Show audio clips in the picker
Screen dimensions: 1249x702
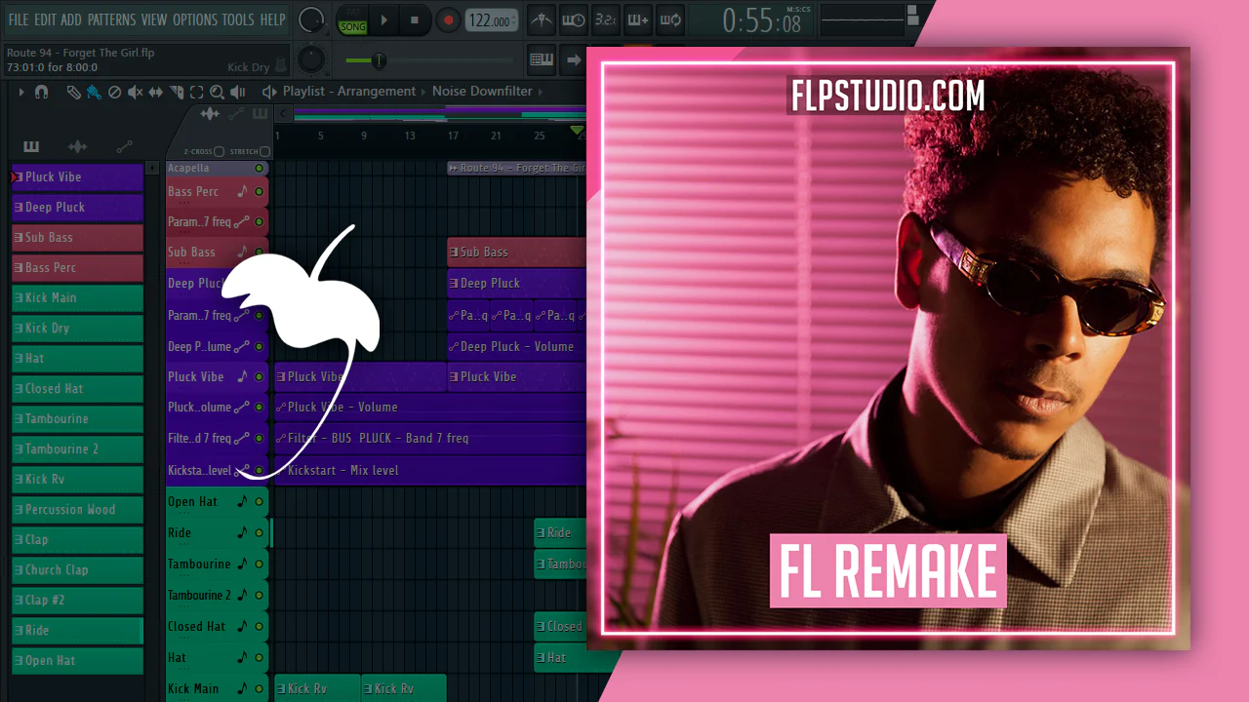(x=77, y=146)
